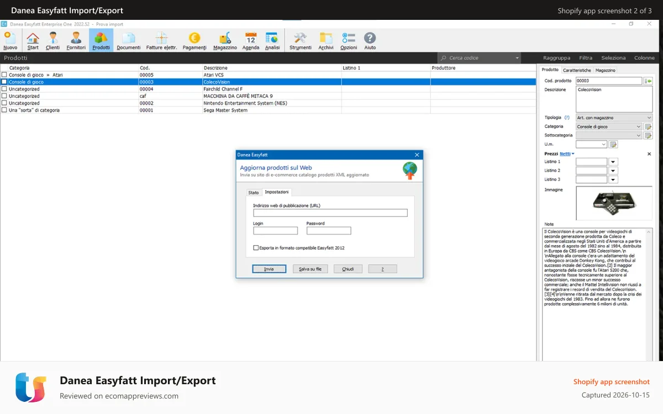Image resolution: width=663 pixels, height=414 pixels.
Task: Open the Start home icon
Action: pos(33,41)
